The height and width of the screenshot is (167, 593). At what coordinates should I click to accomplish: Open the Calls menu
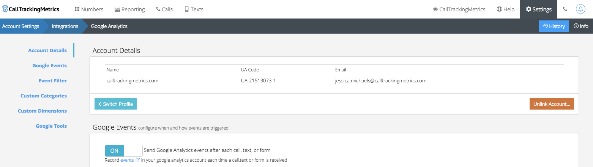pyautogui.click(x=164, y=9)
